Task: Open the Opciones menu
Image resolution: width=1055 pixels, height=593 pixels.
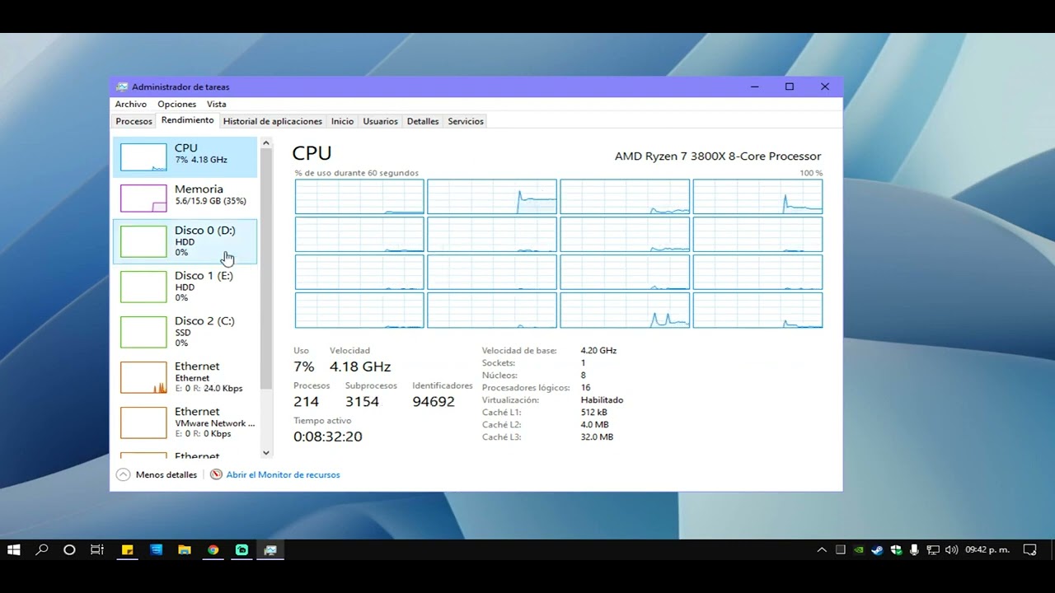Action: [x=176, y=104]
